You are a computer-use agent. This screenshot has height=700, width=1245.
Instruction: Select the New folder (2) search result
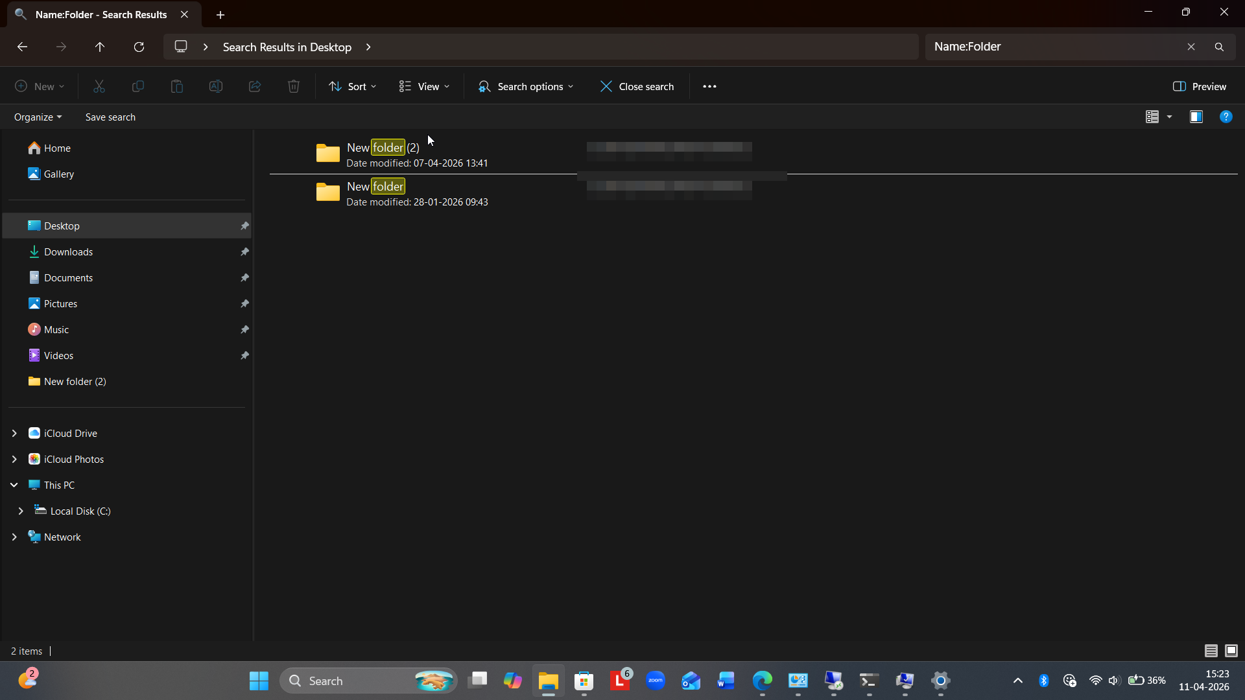coord(383,148)
